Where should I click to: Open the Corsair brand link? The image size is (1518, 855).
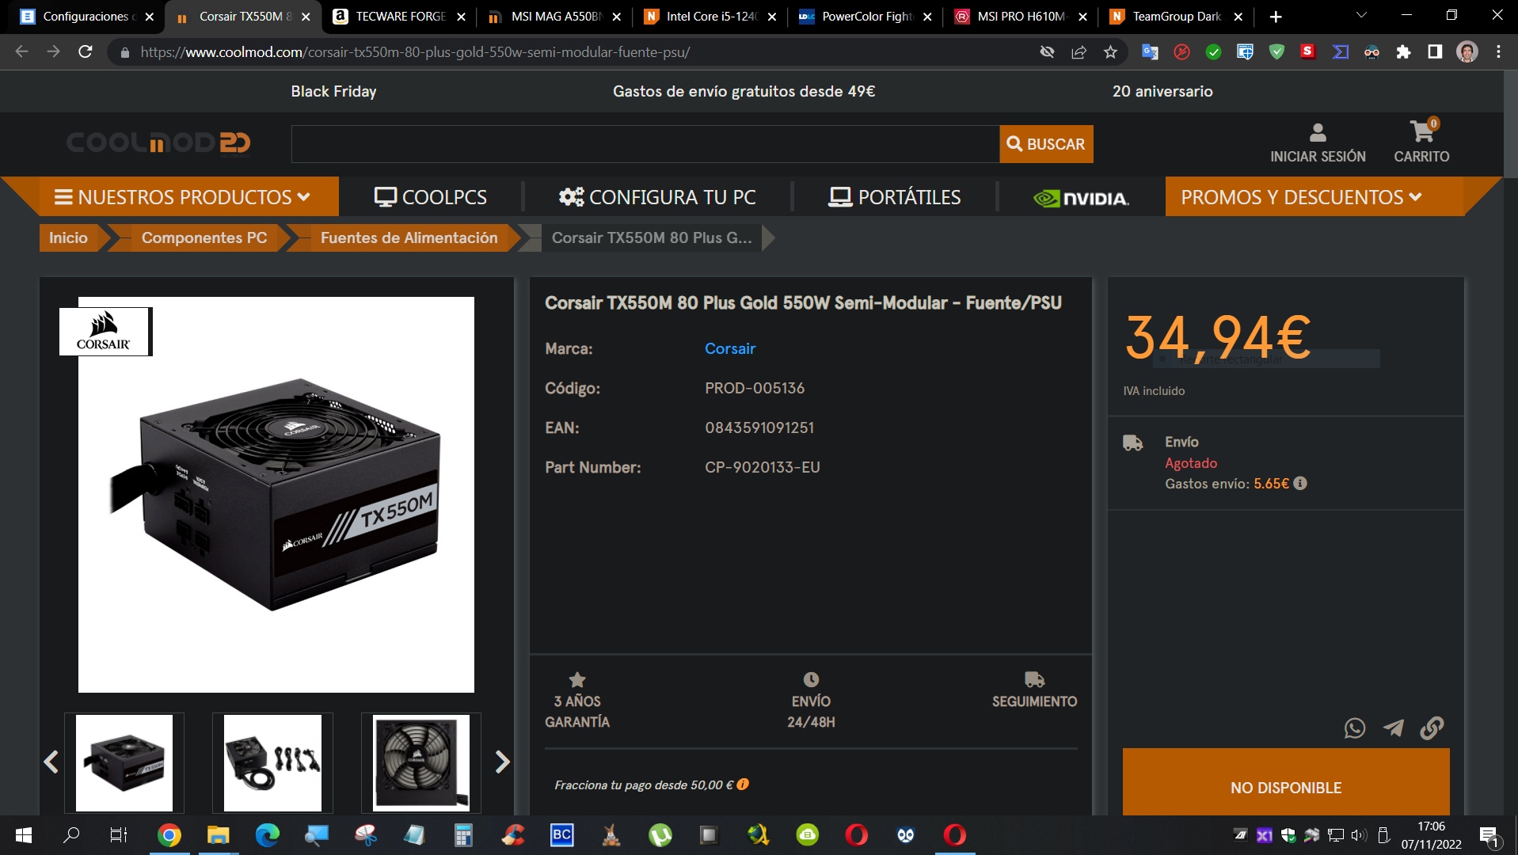tap(729, 349)
